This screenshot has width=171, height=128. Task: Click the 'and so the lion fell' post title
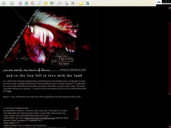click(44, 76)
